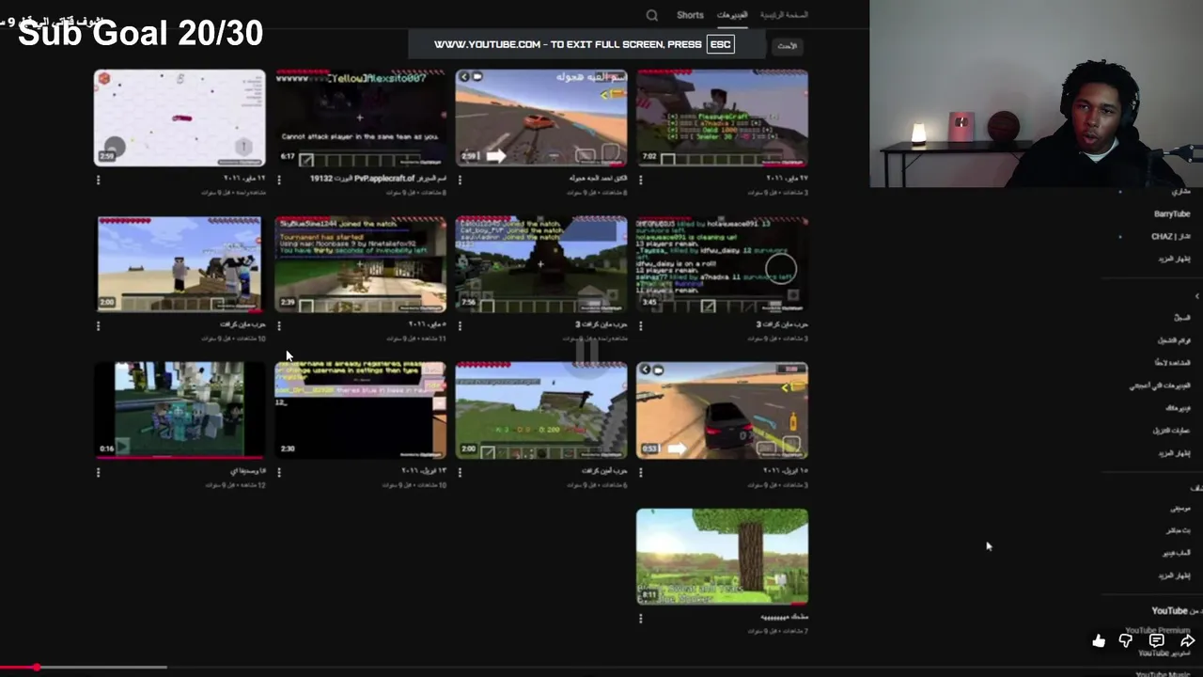Open BarryTube subscription in sidebar
The height and width of the screenshot is (677, 1203).
point(1171,214)
